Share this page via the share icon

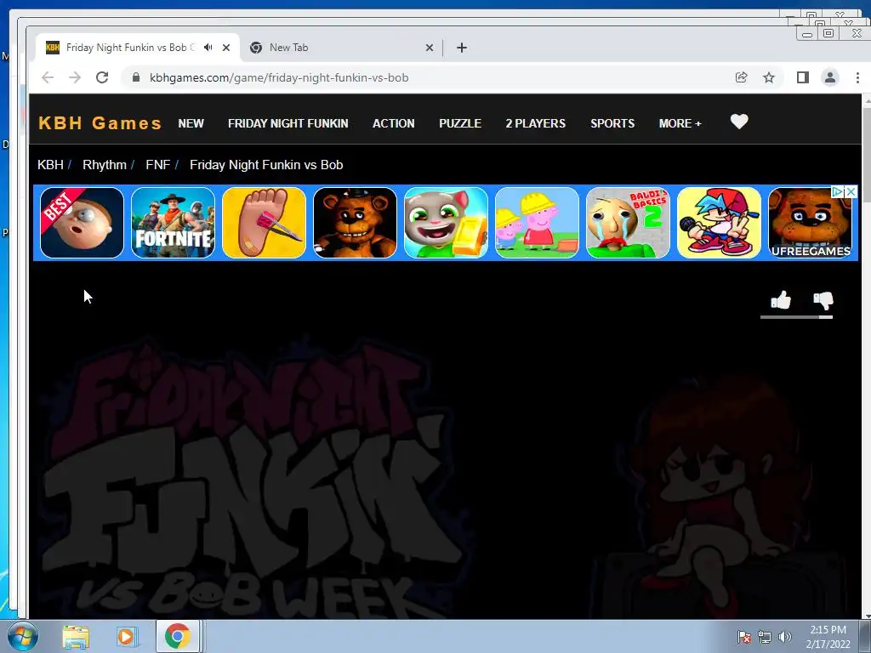point(742,77)
